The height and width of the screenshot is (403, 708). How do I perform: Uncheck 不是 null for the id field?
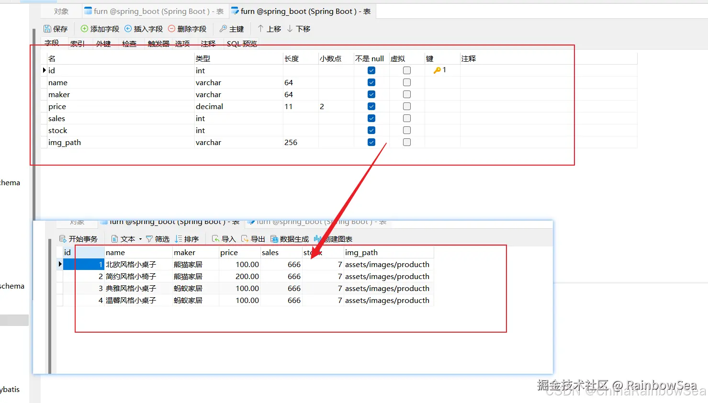pos(371,70)
